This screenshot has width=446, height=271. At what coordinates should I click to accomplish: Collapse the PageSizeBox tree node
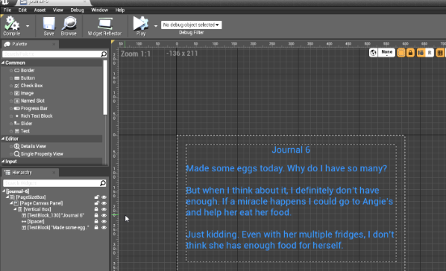[x=7, y=197]
